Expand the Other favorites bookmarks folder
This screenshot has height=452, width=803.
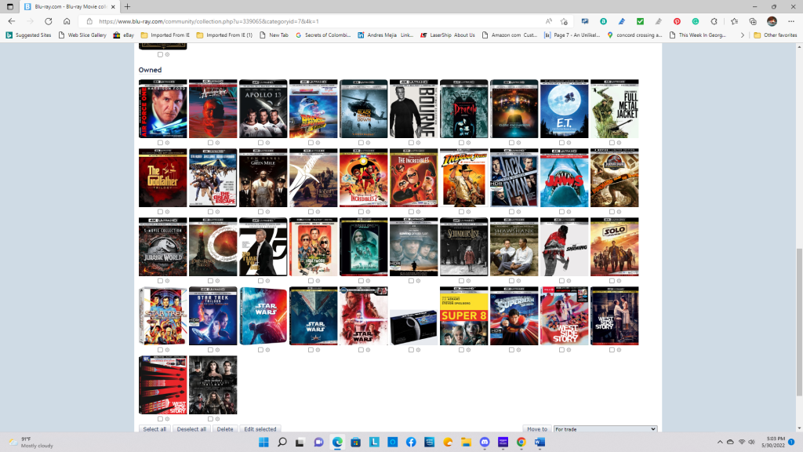(776, 35)
